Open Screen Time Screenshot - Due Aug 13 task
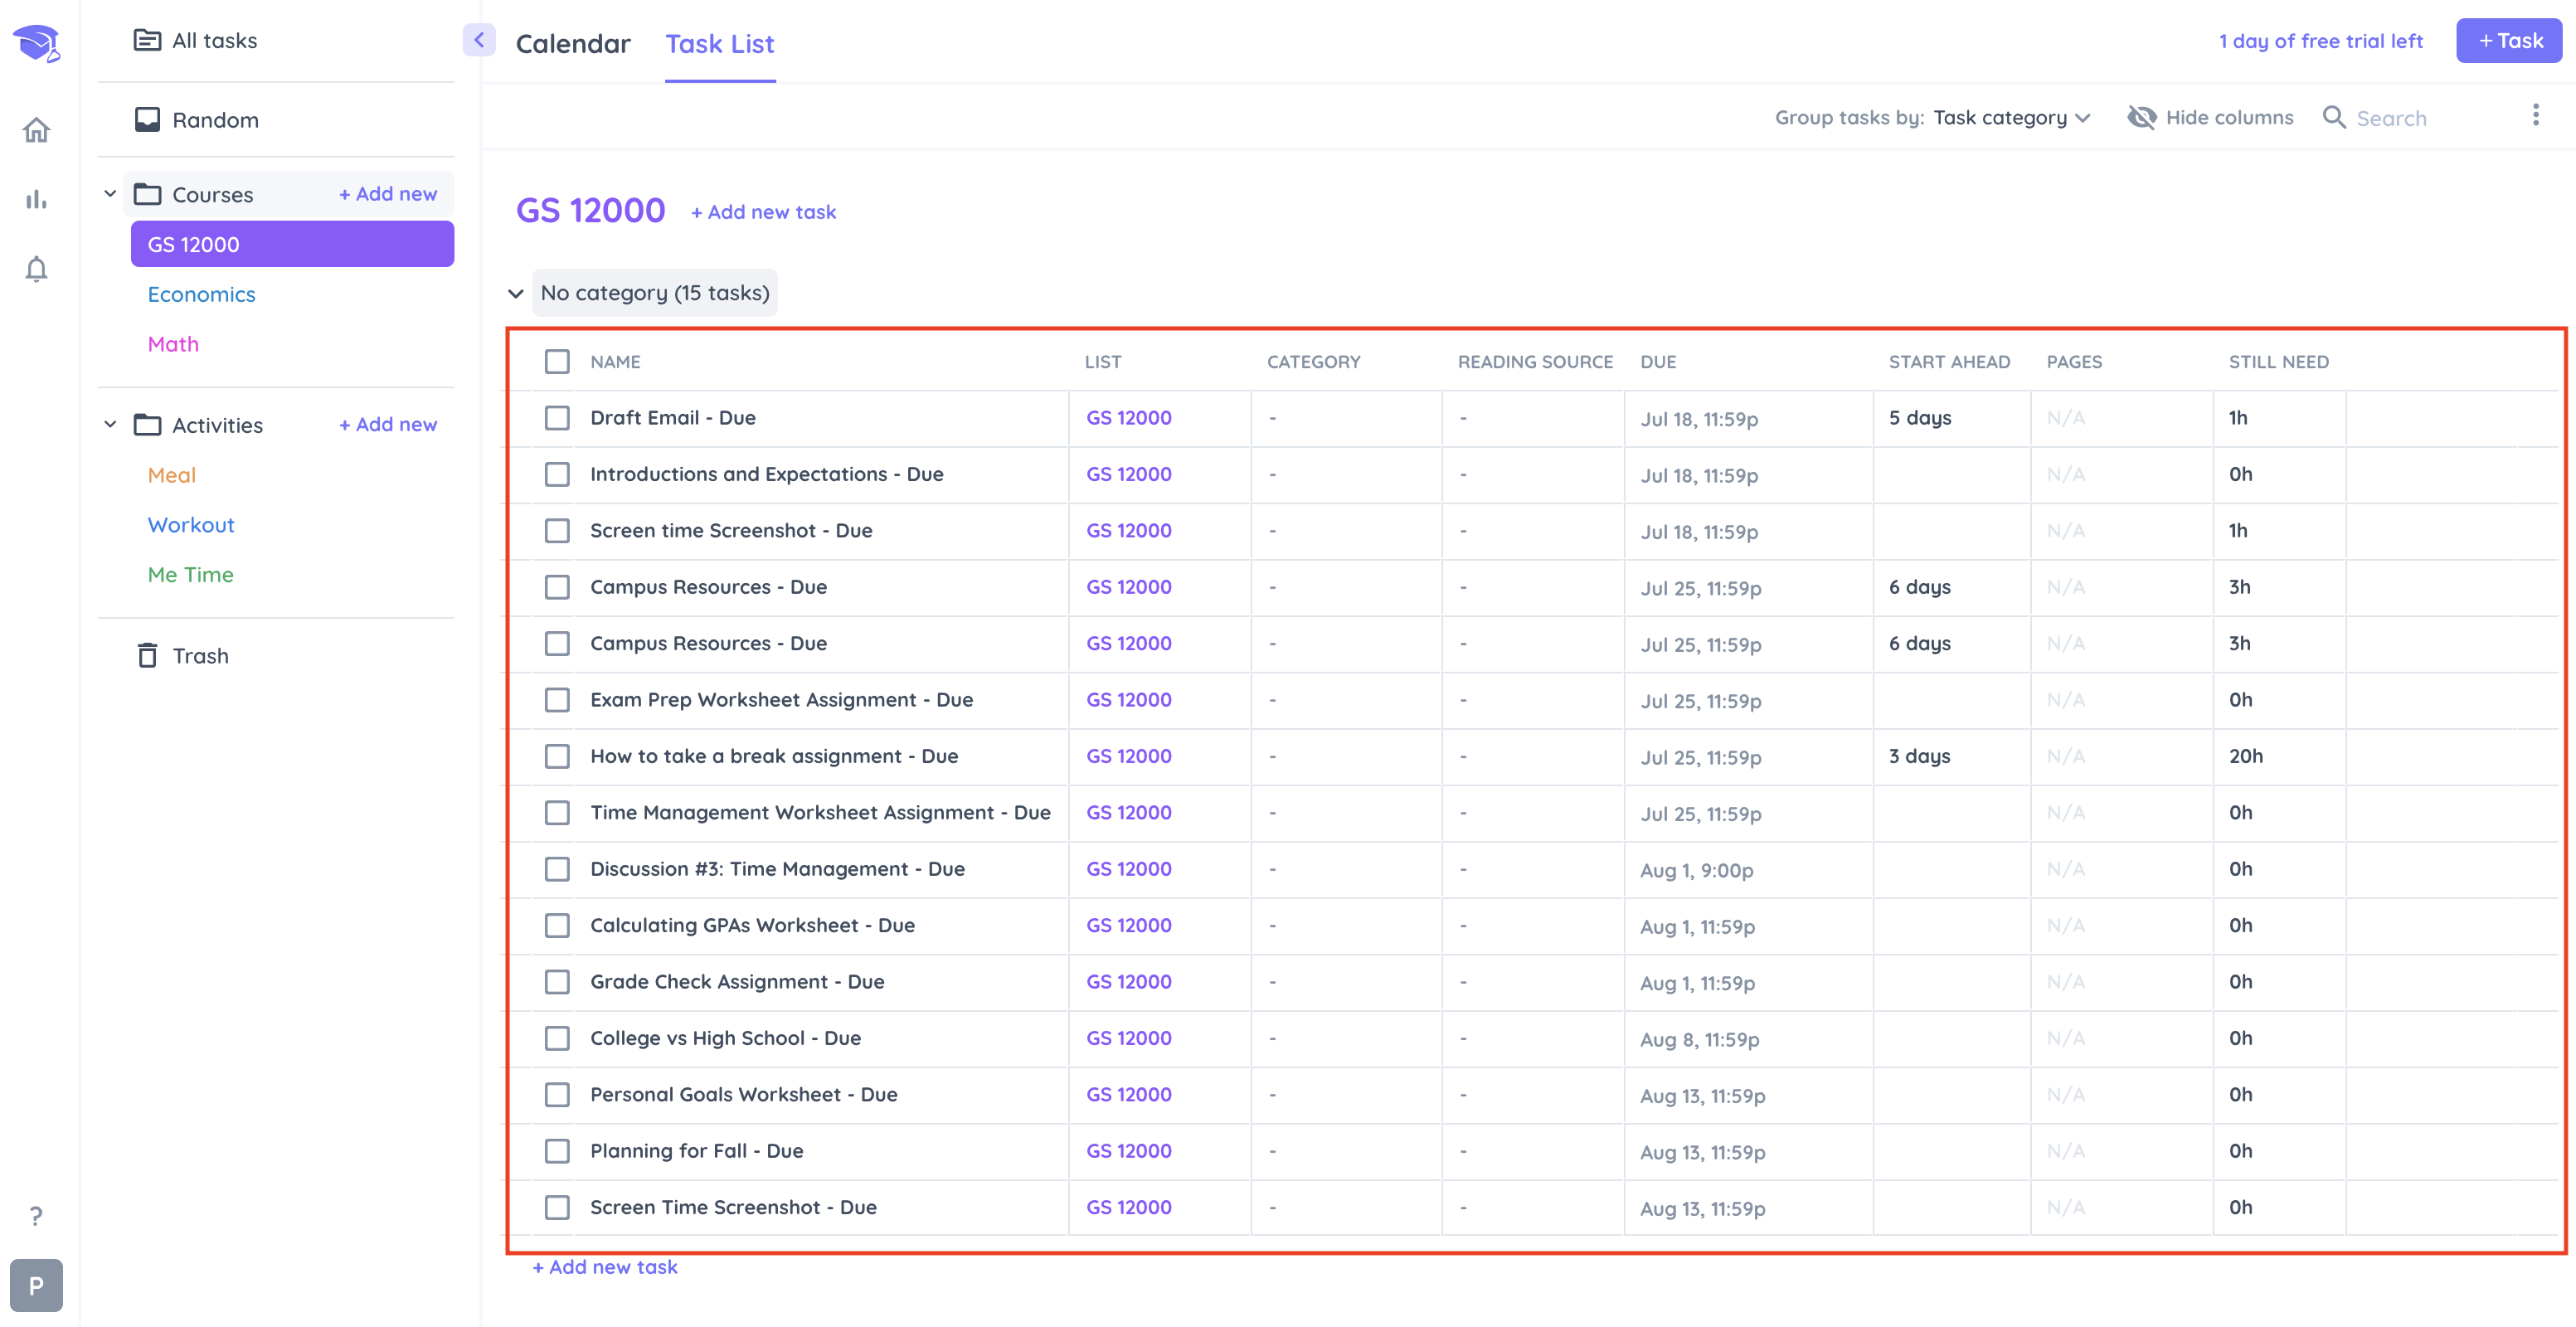Image resolution: width=2576 pixels, height=1327 pixels. [x=733, y=1208]
